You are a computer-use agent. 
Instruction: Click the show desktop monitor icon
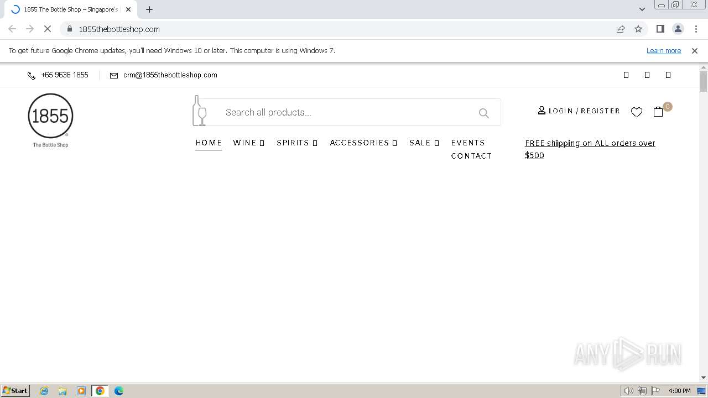[701, 391]
